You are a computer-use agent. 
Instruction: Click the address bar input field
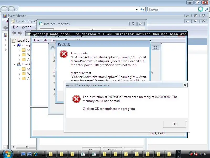pos(77,9)
